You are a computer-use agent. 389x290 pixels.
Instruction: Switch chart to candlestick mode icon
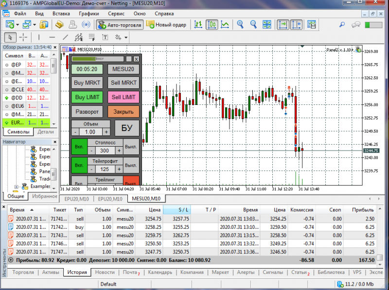tap(212, 25)
